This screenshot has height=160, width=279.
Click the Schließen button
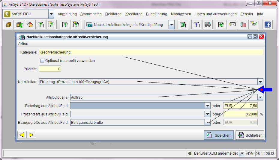pos(250,135)
